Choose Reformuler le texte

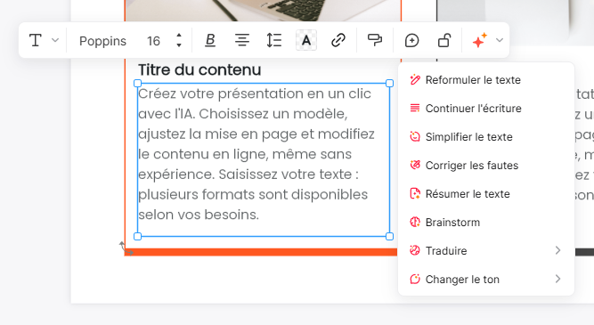[486, 80]
